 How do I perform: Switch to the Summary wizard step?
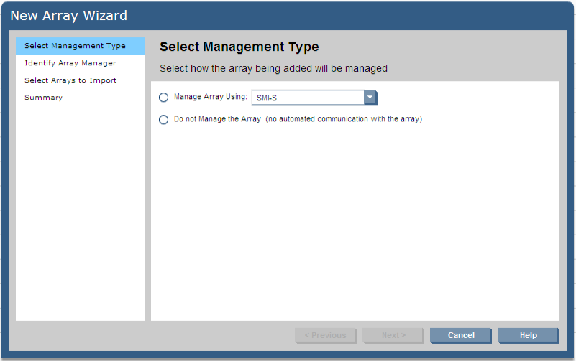pyautogui.click(x=43, y=98)
